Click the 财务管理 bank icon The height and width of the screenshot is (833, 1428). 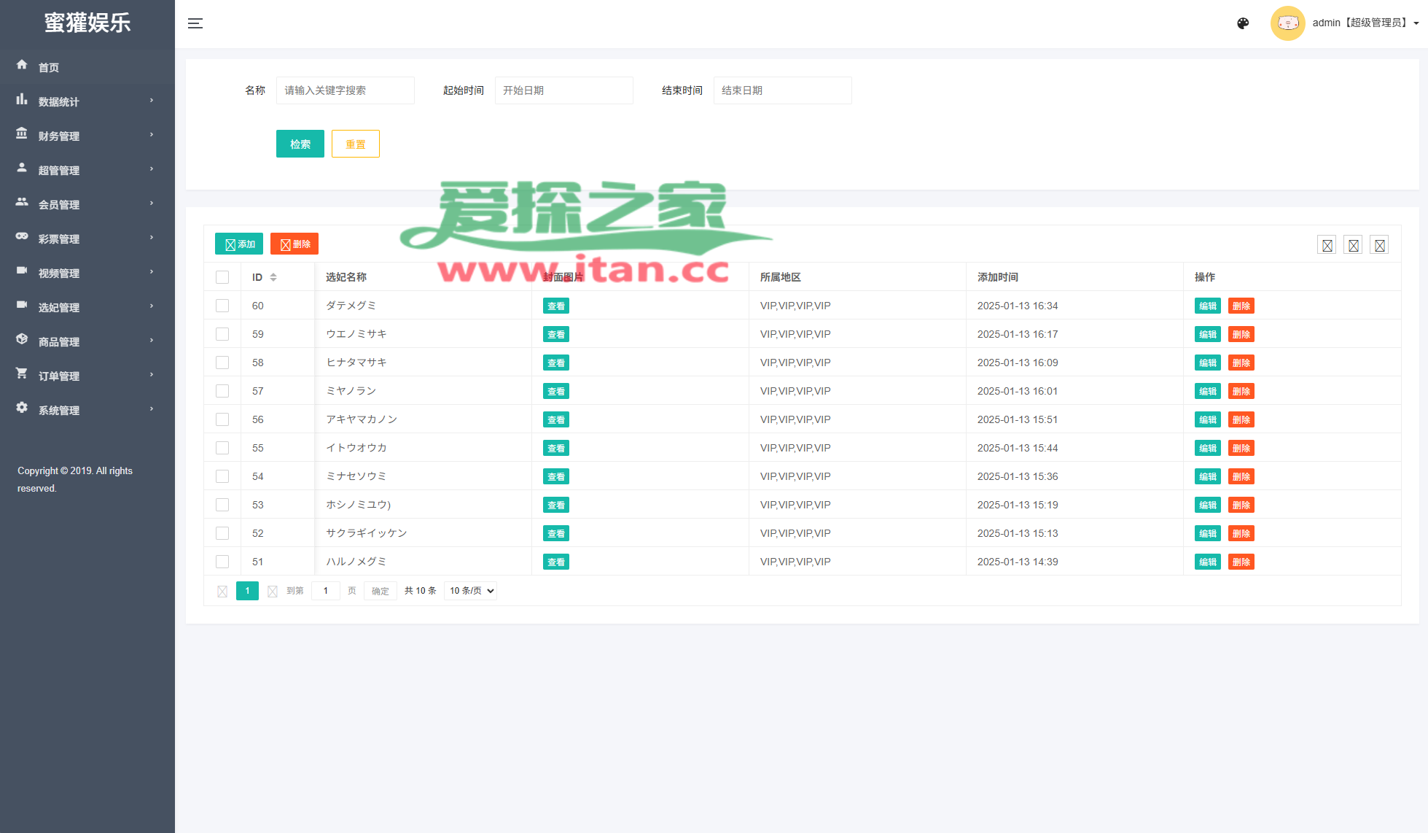point(22,133)
